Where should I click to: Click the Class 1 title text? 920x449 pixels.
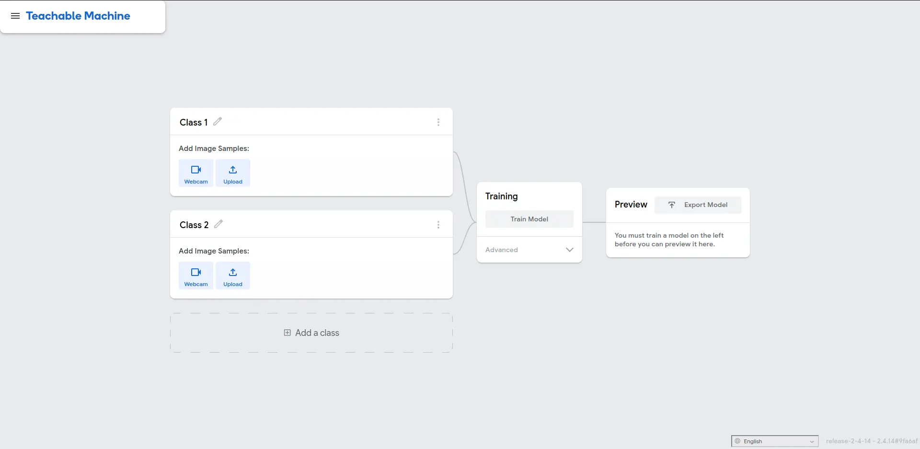tap(194, 122)
